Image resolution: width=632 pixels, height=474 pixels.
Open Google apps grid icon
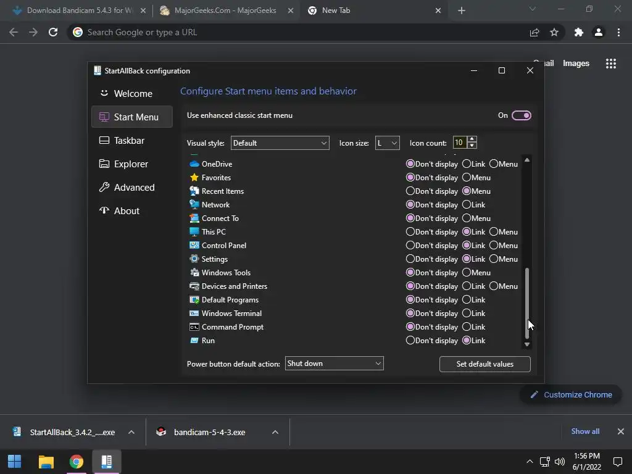[x=611, y=64]
